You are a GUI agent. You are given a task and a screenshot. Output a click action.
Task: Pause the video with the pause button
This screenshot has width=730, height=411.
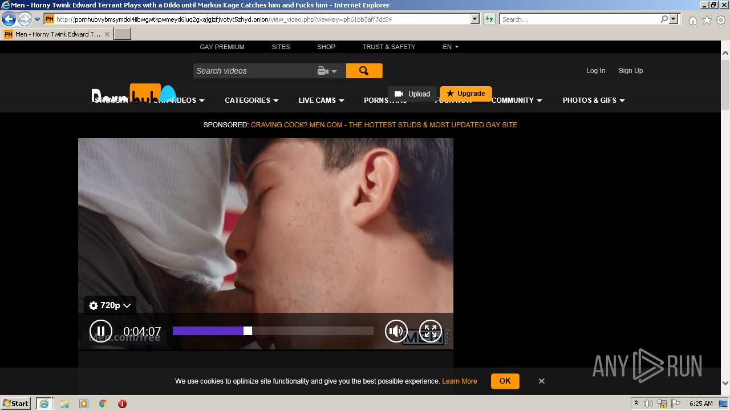[100, 331]
